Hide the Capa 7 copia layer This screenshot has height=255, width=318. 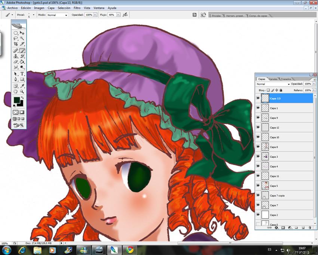258,195
